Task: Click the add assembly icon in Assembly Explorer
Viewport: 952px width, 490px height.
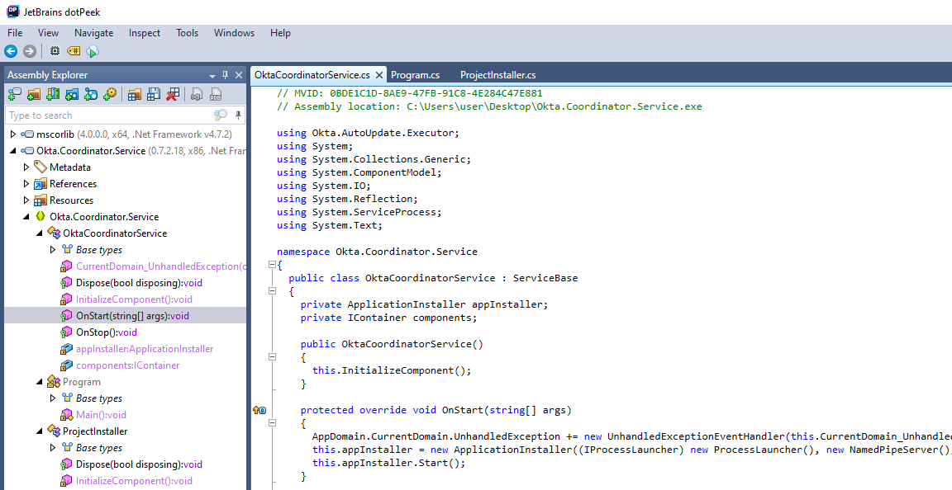Action: click(15, 94)
